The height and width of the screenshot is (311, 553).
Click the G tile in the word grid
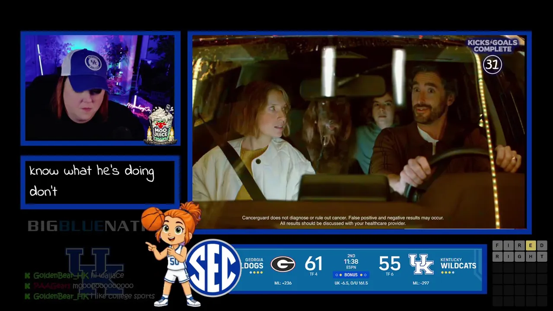(x=519, y=257)
